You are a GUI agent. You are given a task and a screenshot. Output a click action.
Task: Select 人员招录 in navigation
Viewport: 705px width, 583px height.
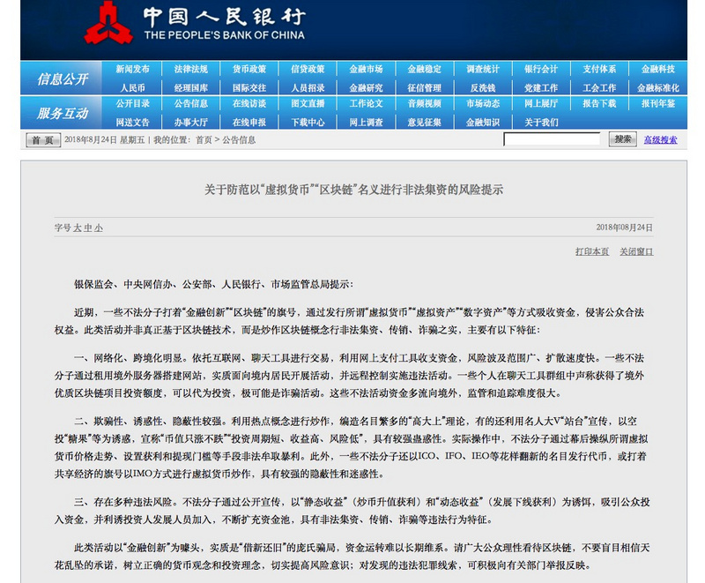click(308, 87)
